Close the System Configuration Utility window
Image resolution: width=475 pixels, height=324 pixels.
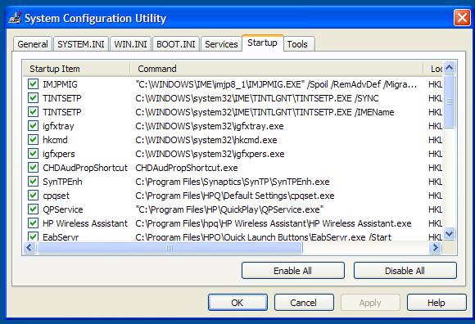pos(462,17)
